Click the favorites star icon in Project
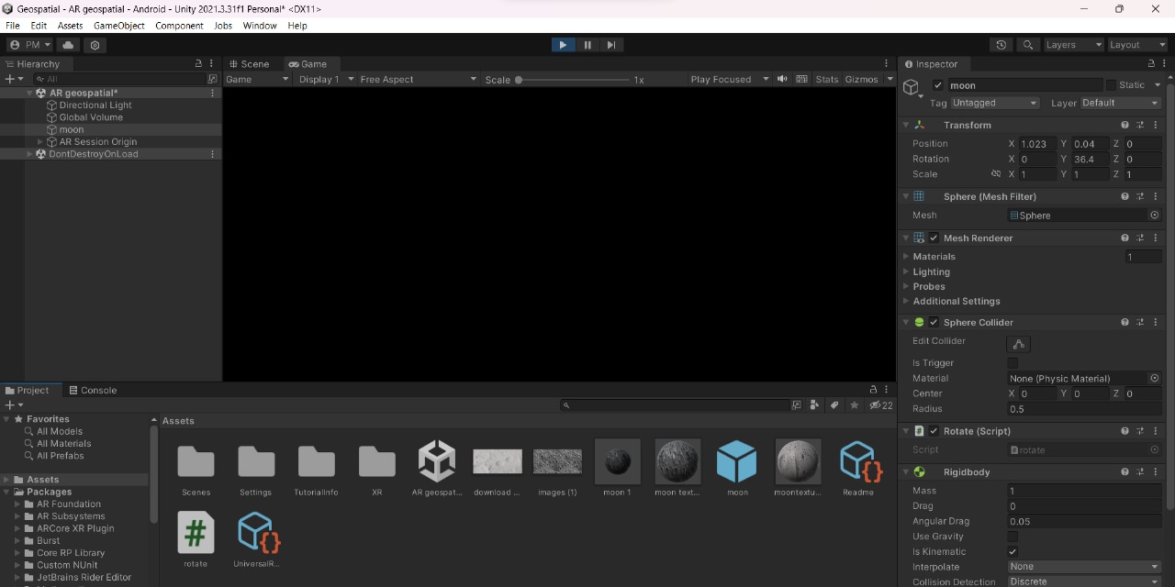This screenshot has height=587, width=1175. coord(855,404)
